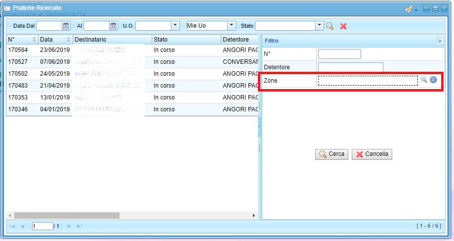The width and height of the screenshot is (454, 241).
Task: Go to last page of results
Action: coord(79,226)
